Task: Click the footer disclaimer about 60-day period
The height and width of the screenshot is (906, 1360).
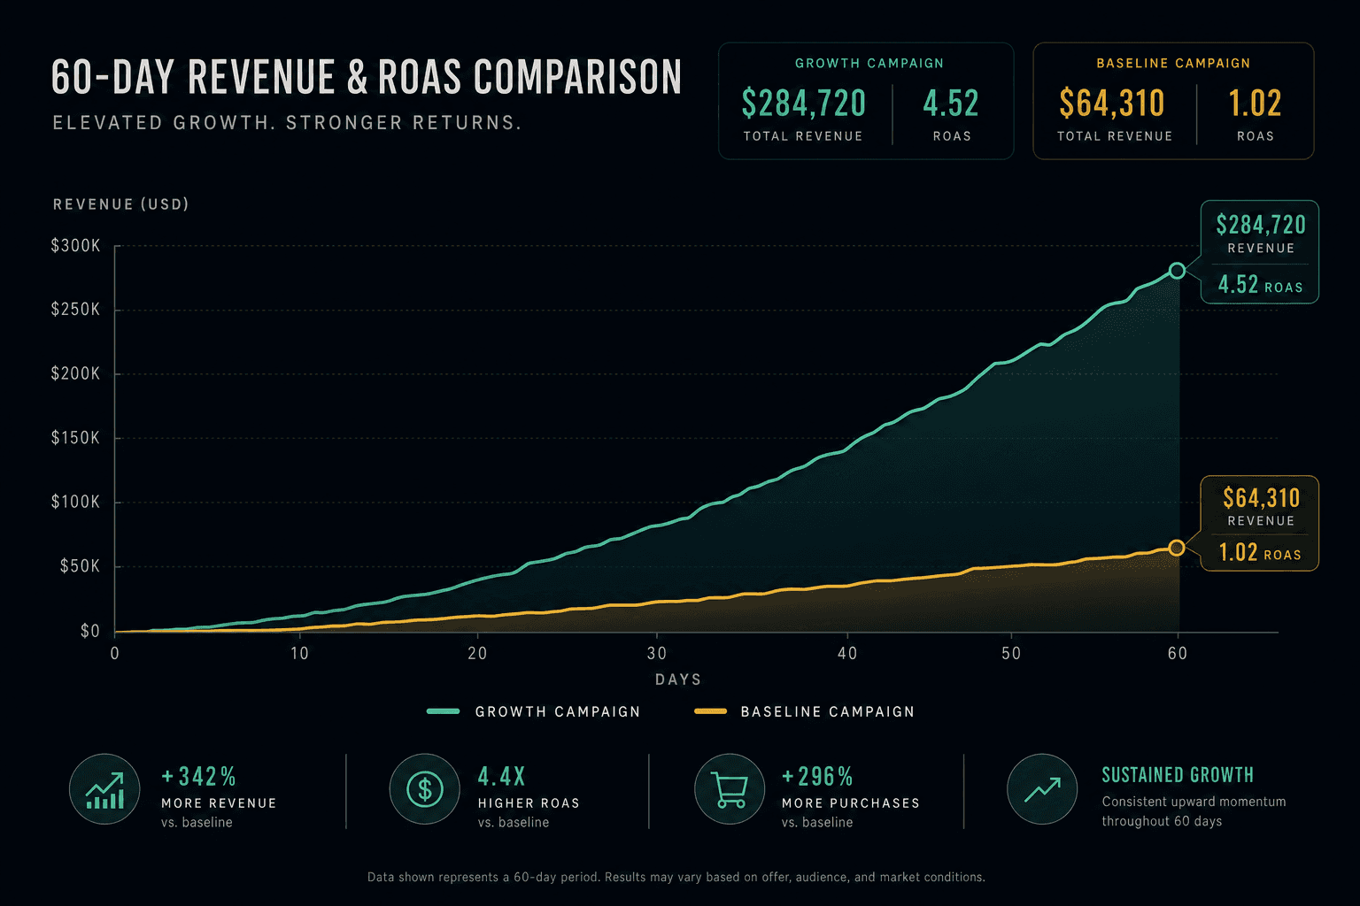Action: coord(676,878)
